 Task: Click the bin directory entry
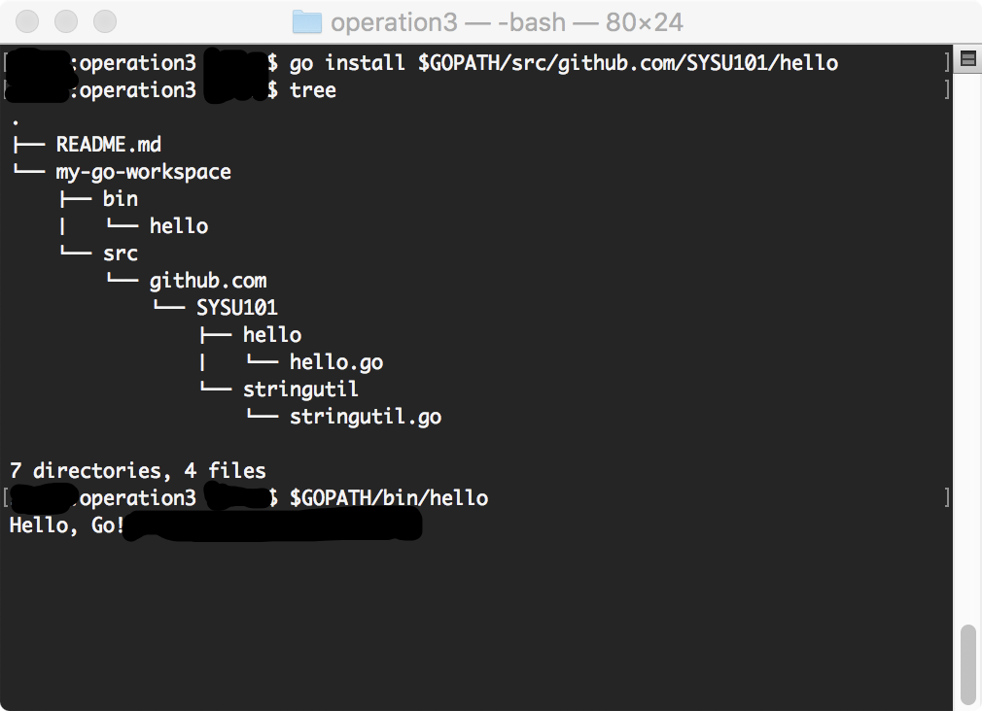click(x=120, y=199)
